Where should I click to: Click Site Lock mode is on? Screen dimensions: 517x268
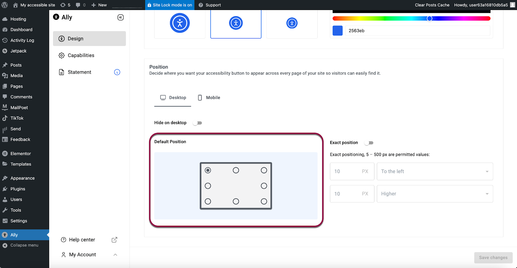tap(170, 5)
